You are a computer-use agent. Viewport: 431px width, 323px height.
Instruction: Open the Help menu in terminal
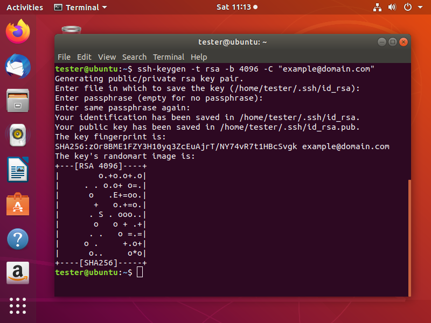199,57
